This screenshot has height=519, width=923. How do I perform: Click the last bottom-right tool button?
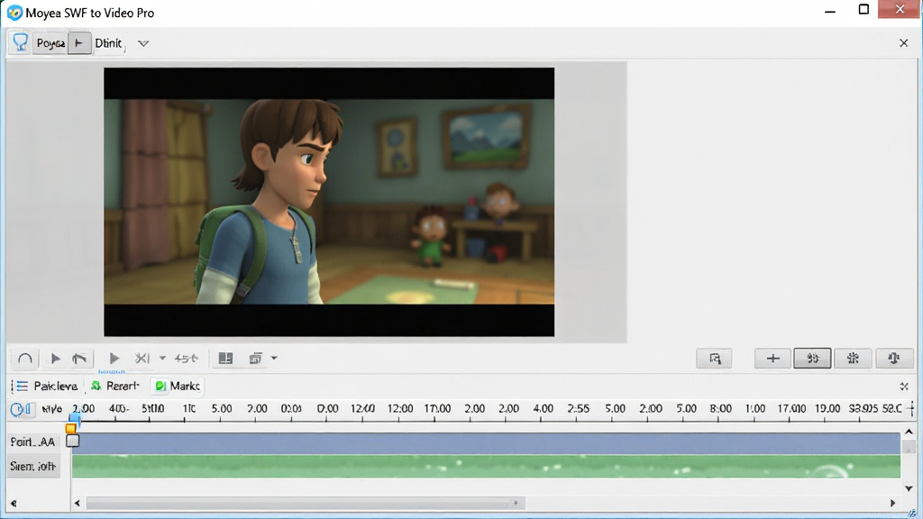coord(894,359)
